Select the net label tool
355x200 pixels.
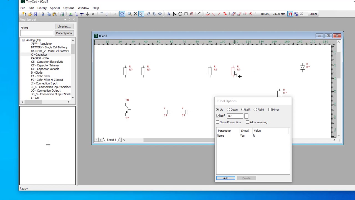pyautogui.click(x=70, y=14)
